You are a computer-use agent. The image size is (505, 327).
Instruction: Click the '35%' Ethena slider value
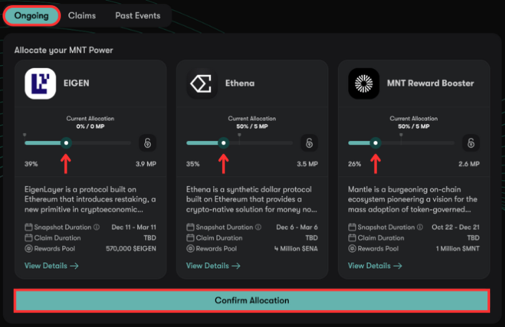pos(193,164)
